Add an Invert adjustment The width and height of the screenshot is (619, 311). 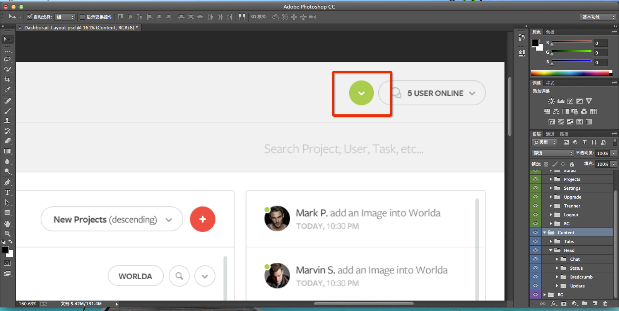coord(551,122)
